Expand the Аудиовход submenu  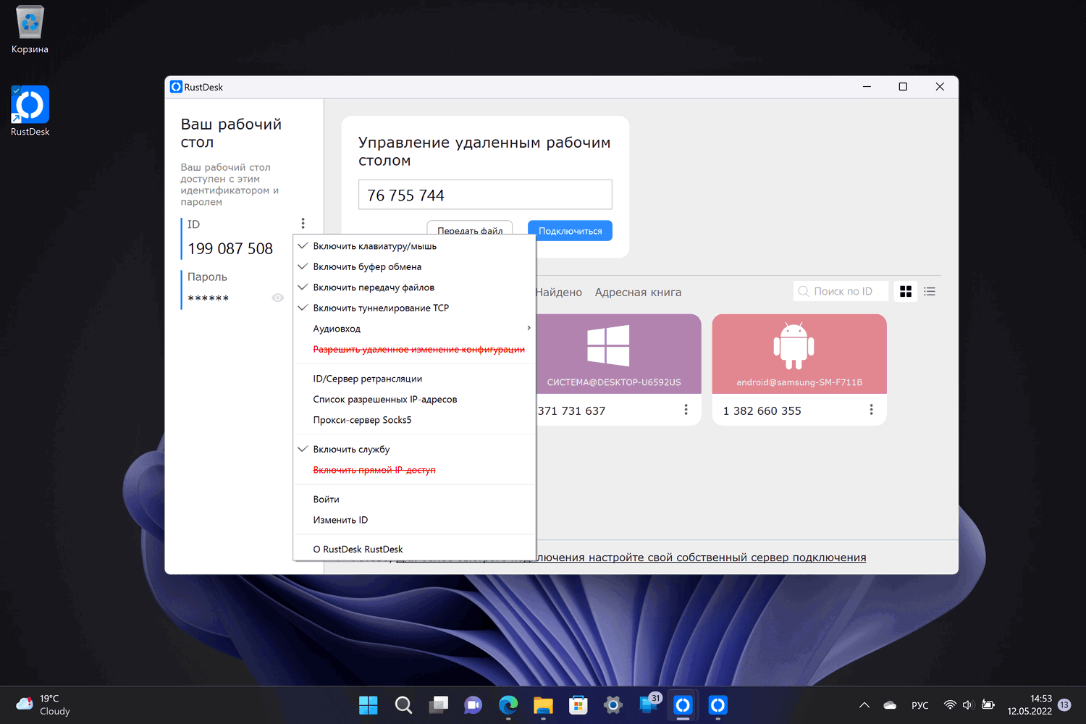pos(414,329)
